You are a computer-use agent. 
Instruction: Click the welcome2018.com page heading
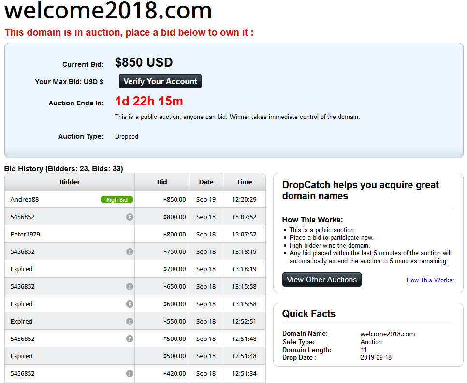pos(108,10)
